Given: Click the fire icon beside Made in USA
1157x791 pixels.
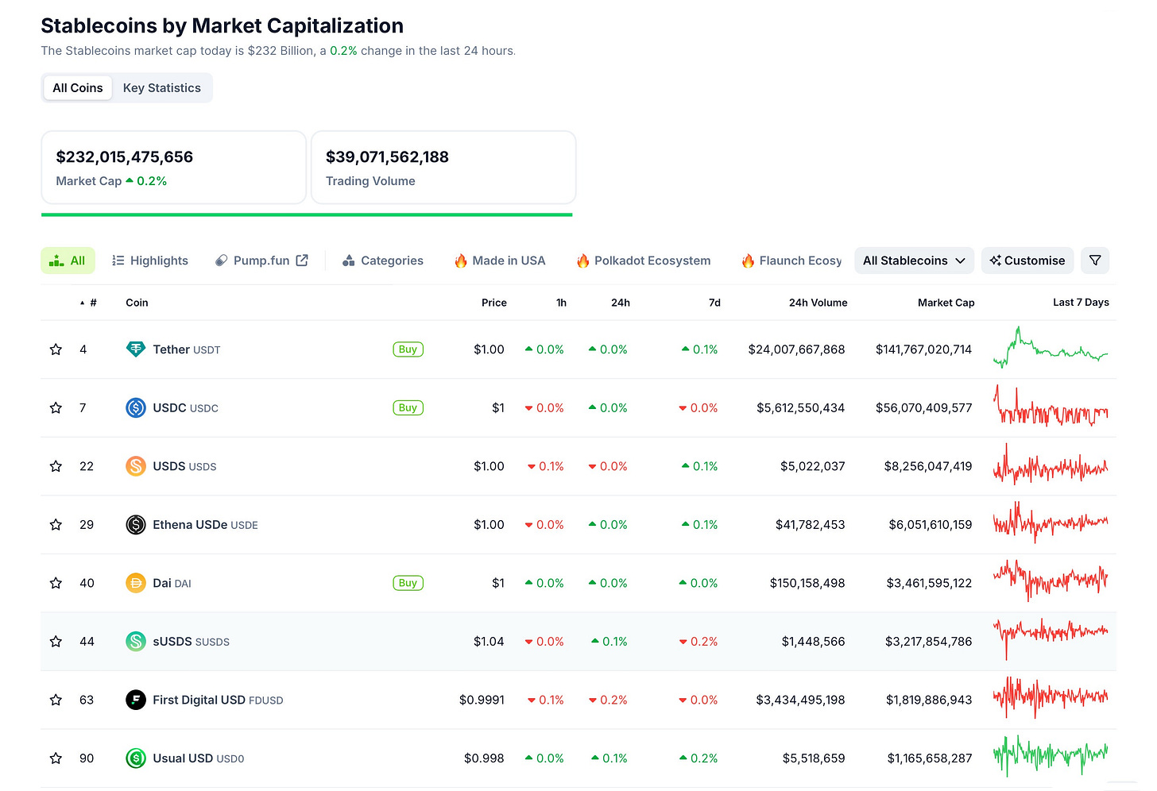Looking at the screenshot, I should (460, 260).
